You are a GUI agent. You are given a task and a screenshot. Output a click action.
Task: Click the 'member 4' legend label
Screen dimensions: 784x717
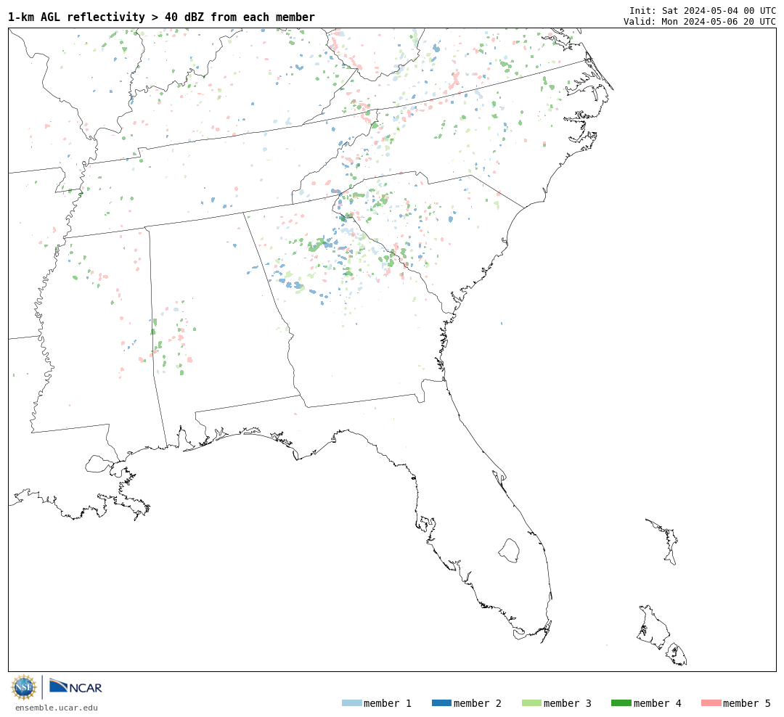tap(657, 703)
